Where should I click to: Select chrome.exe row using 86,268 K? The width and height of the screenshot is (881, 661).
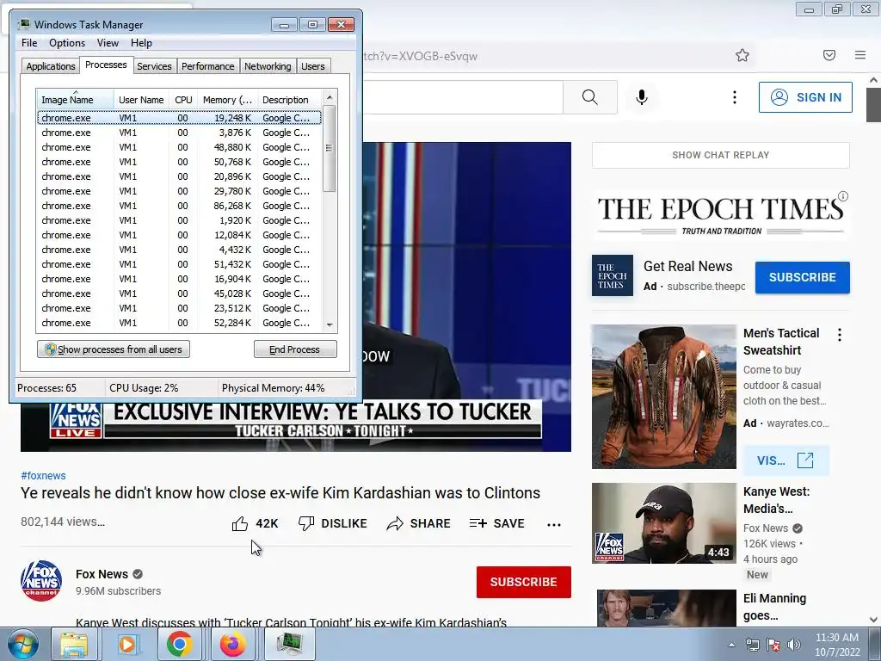(179, 206)
